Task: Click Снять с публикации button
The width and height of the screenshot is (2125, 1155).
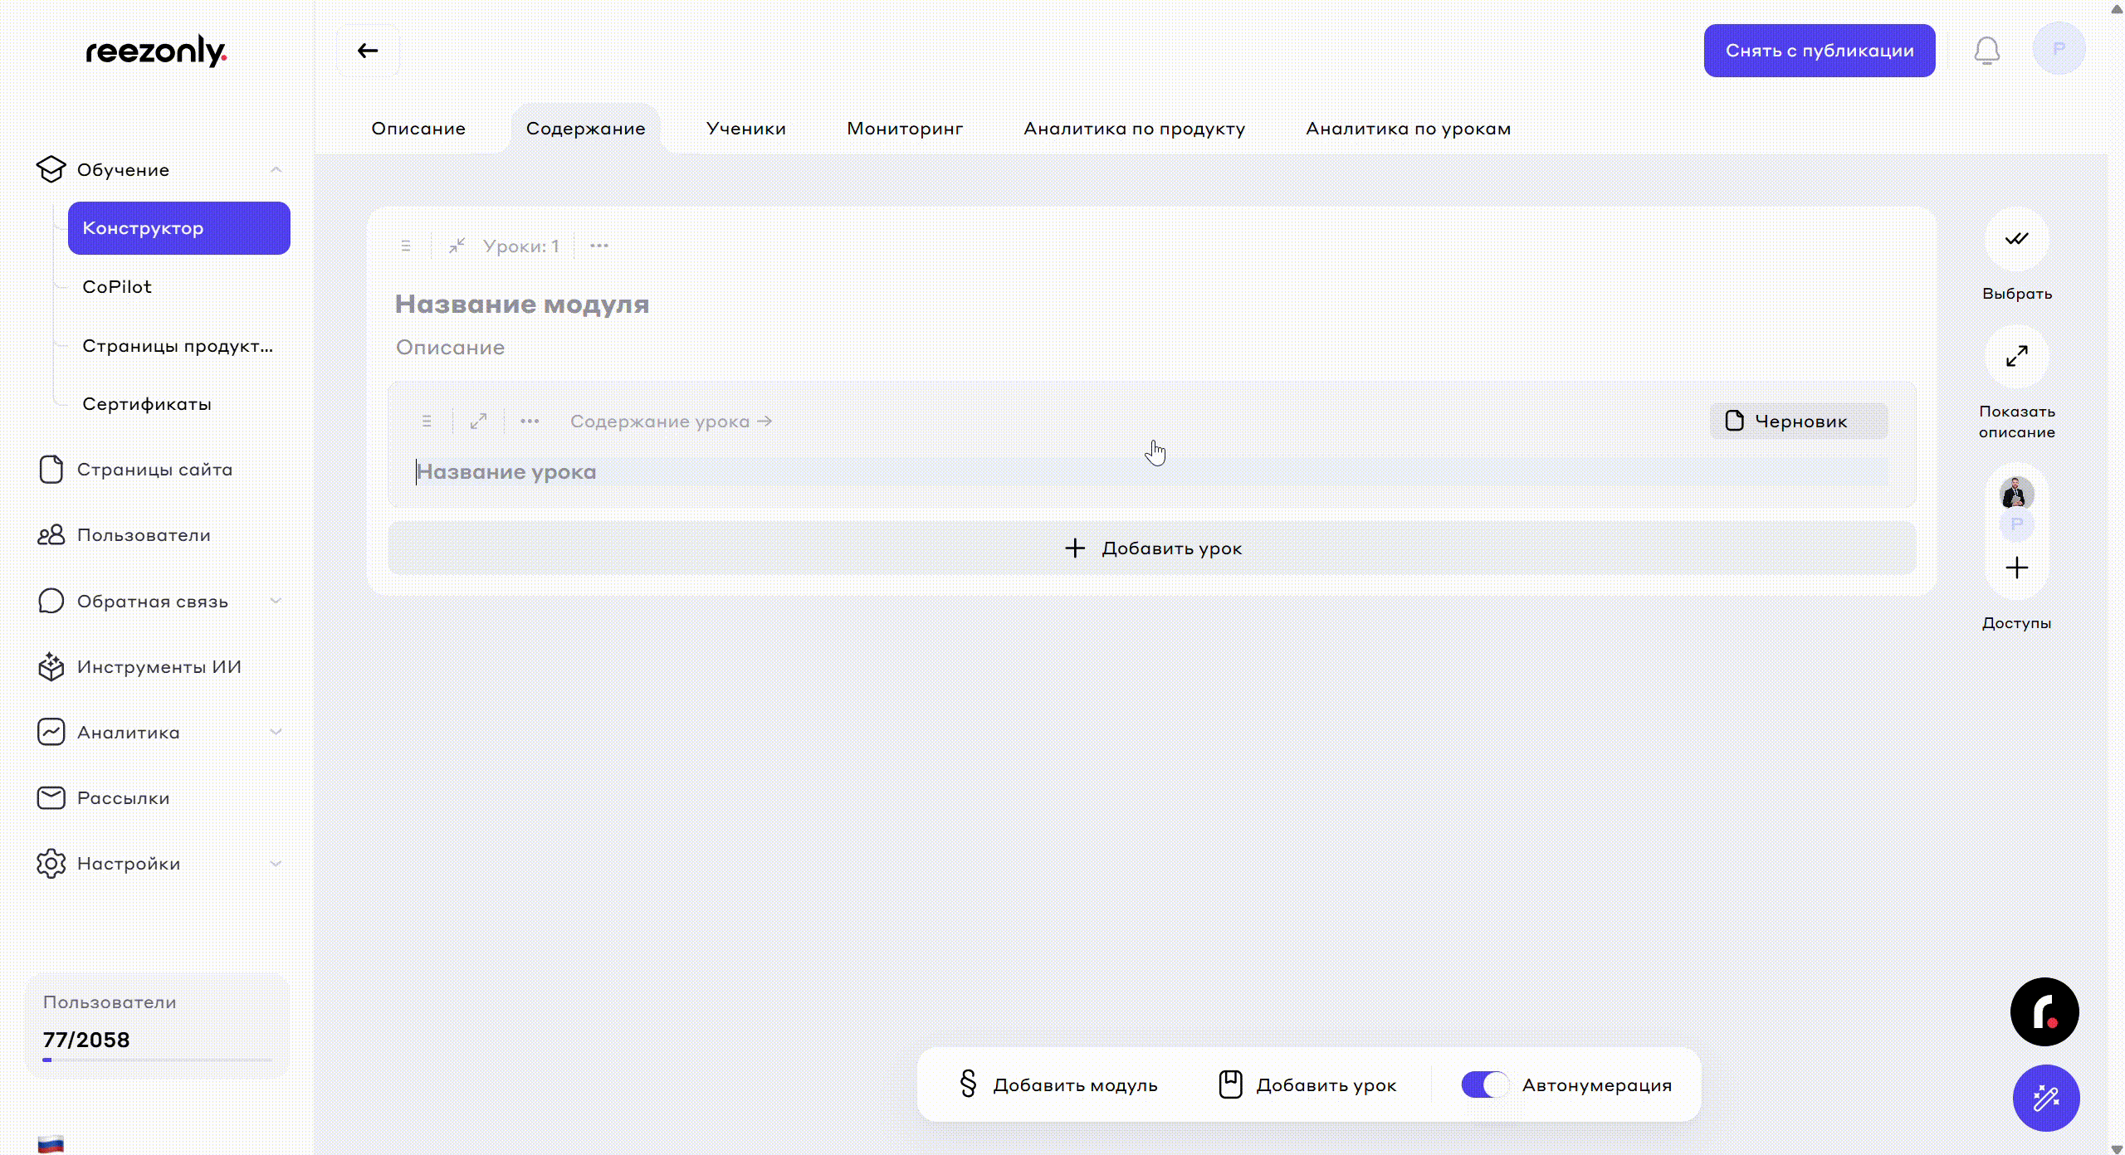Action: [1819, 51]
